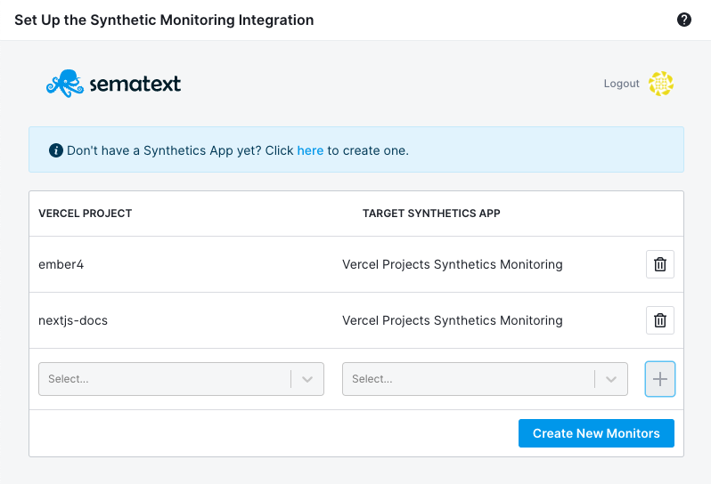Viewport: 711px width, 484px height.
Task: Click the TARGET SYNTHETICS APP column header
Action: click(x=431, y=214)
